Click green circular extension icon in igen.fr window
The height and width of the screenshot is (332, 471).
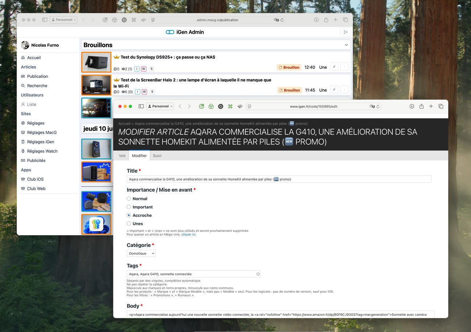(201, 106)
